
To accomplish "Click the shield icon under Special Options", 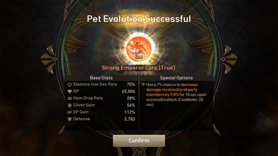I will click(143, 84).
